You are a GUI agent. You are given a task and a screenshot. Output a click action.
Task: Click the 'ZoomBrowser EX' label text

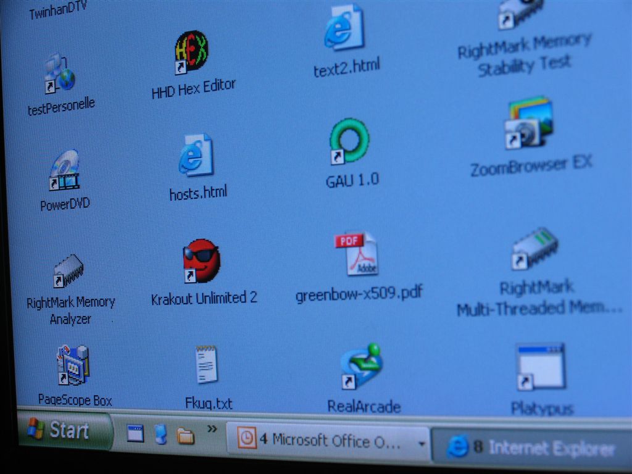531,165
